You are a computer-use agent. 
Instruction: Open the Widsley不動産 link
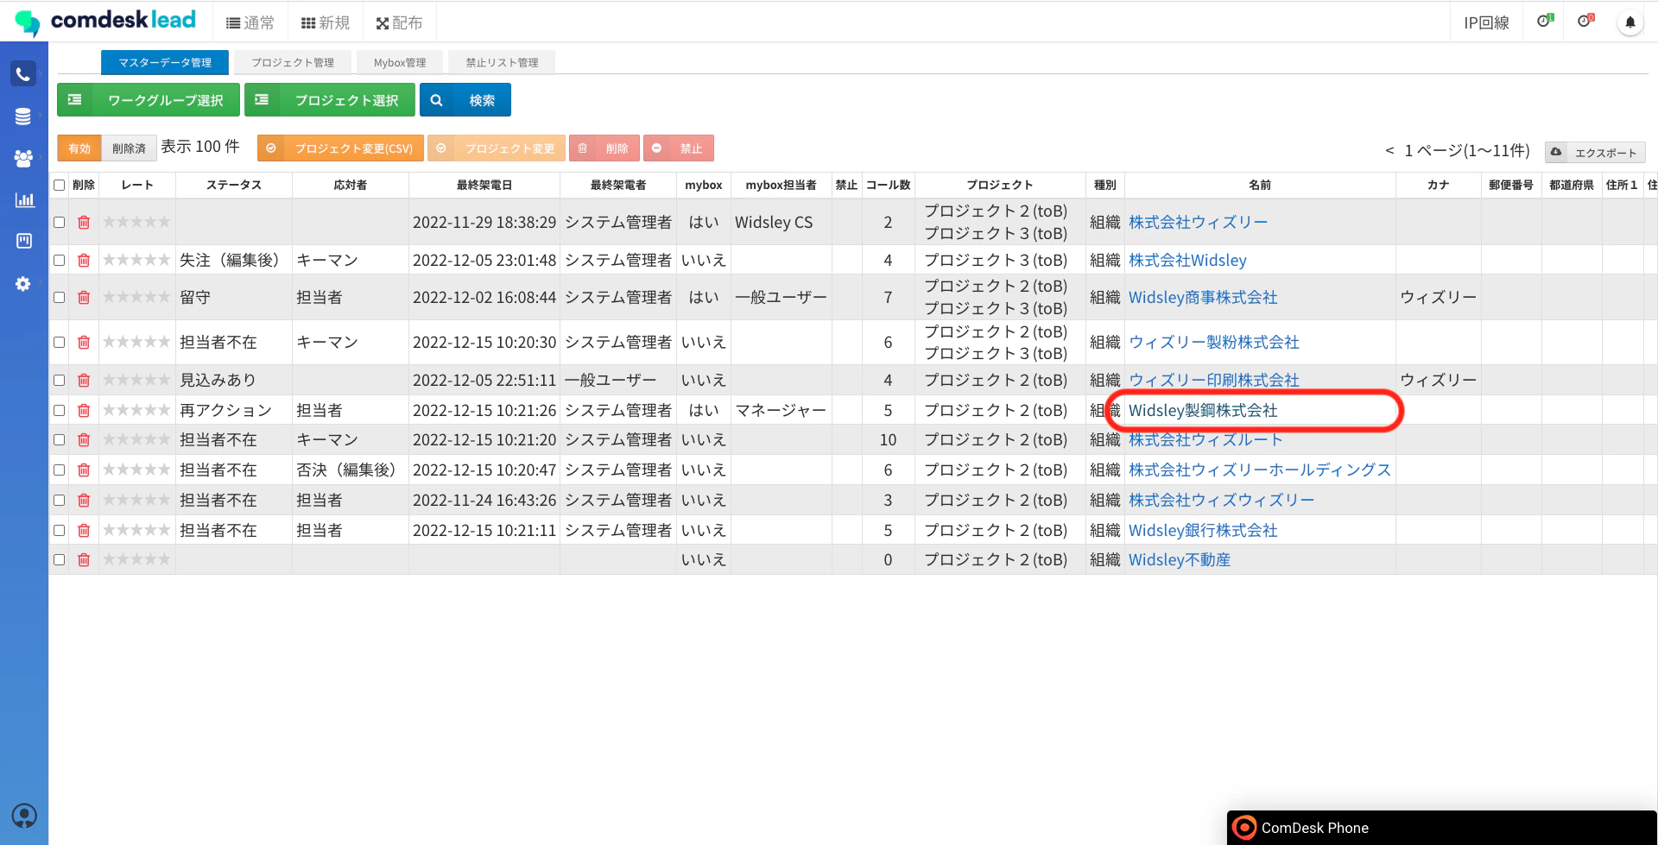pyautogui.click(x=1180, y=560)
